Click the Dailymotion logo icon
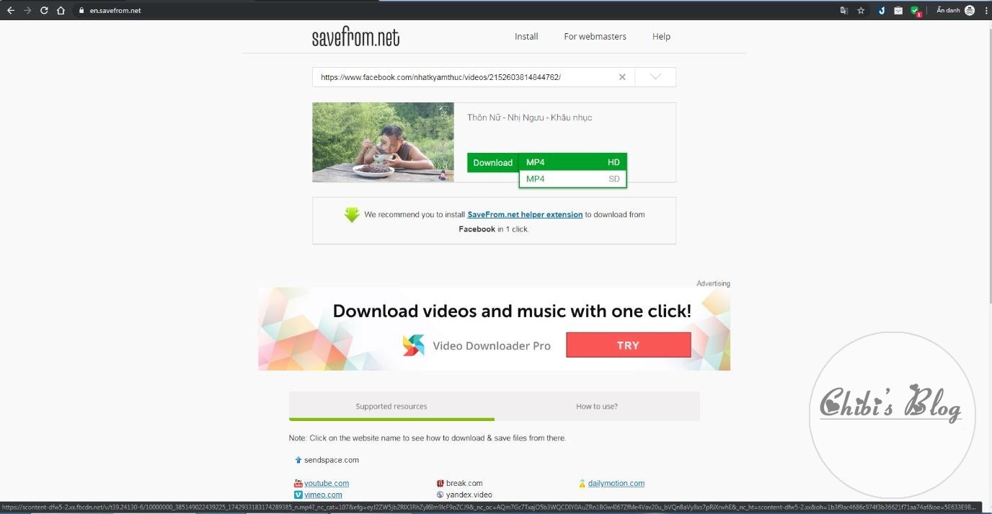 pos(583,484)
